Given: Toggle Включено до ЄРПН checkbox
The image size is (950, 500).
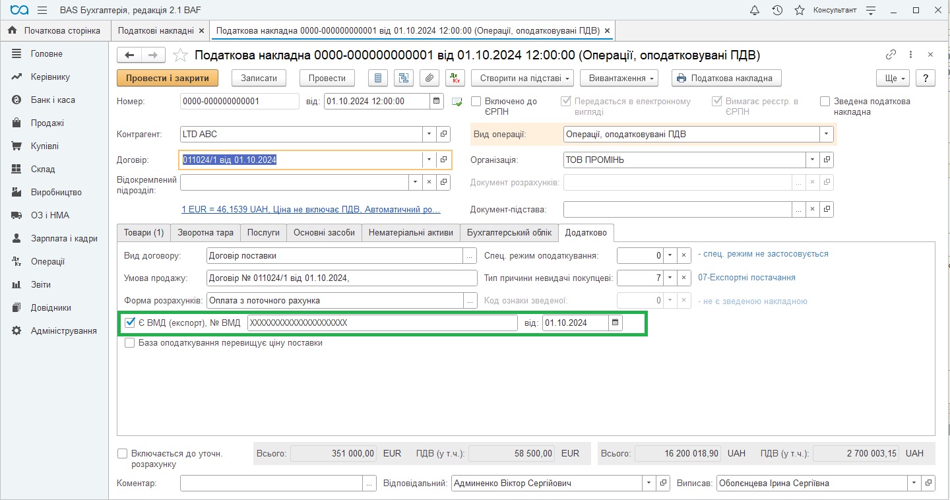Looking at the screenshot, I should 476,102.
